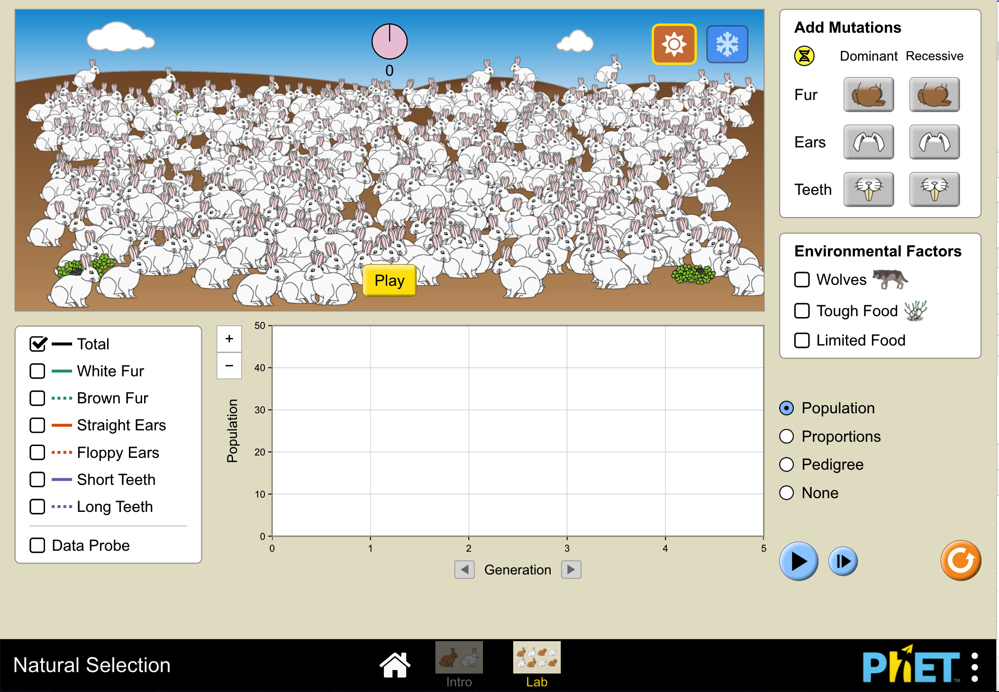Add recessive teeth mutation
The width and height of the screenshot is (999, 692).
[x=934, y=189]
